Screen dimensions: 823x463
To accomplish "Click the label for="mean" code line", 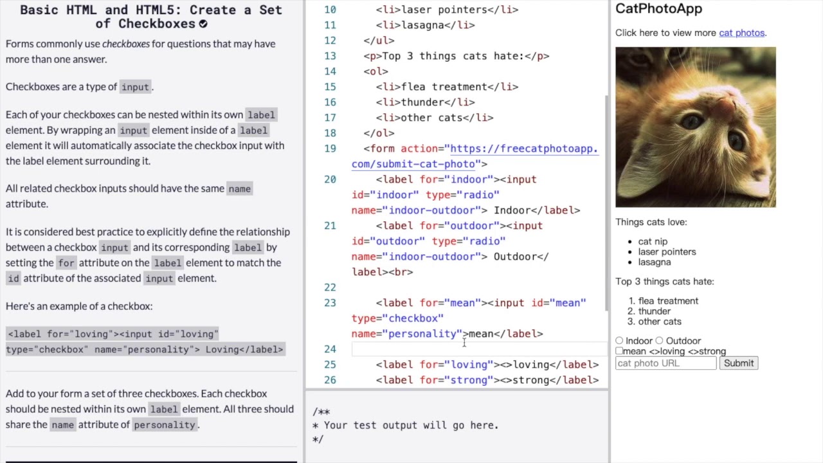I will point(469,318).
